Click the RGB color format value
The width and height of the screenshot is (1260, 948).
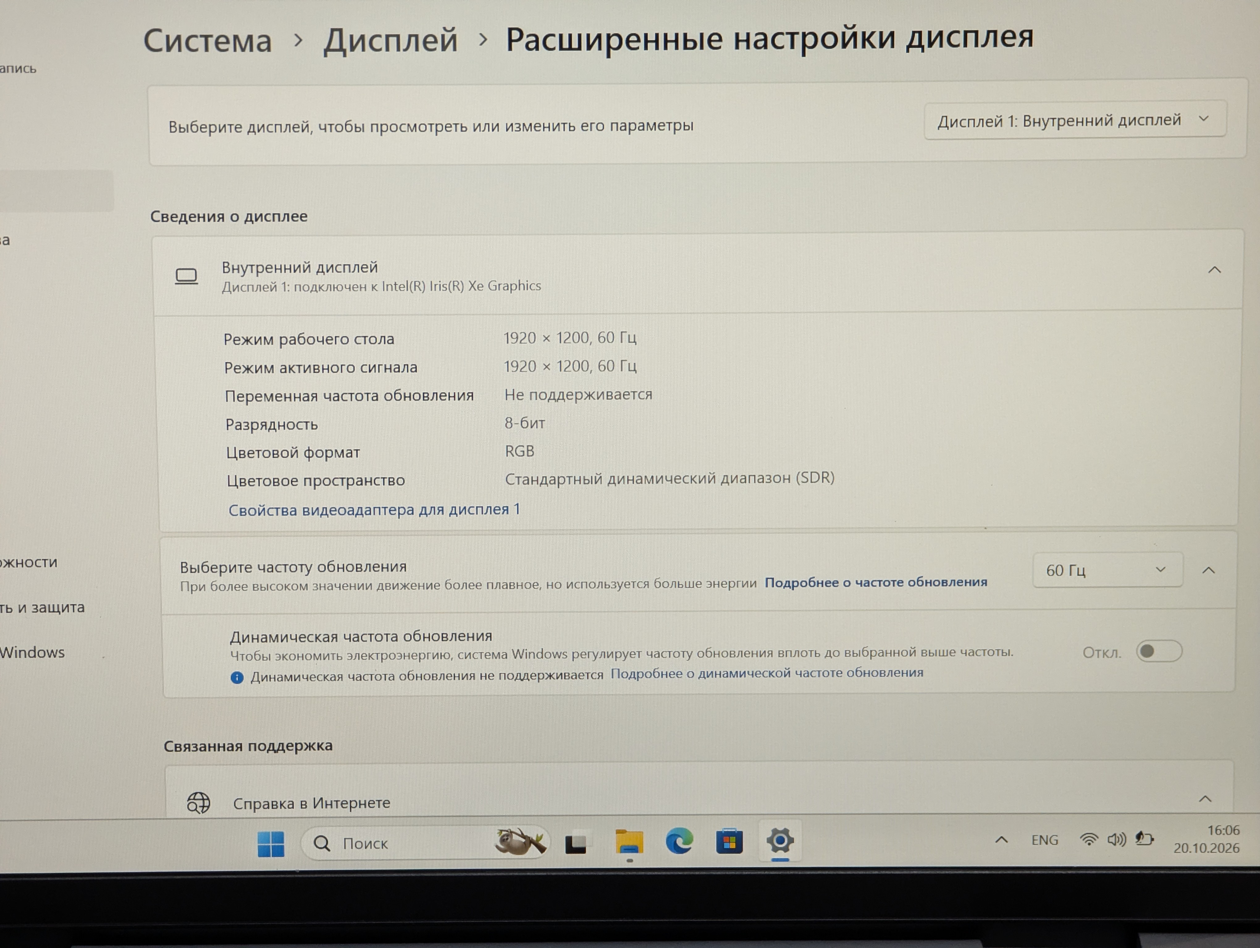coord(519,451)
